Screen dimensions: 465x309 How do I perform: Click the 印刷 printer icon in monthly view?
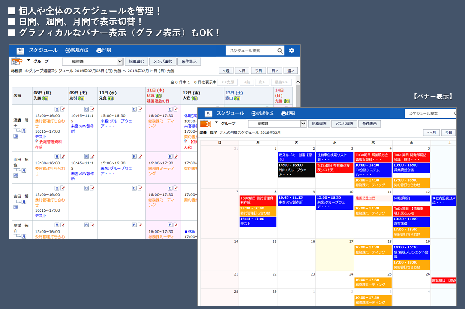(283, 113)
